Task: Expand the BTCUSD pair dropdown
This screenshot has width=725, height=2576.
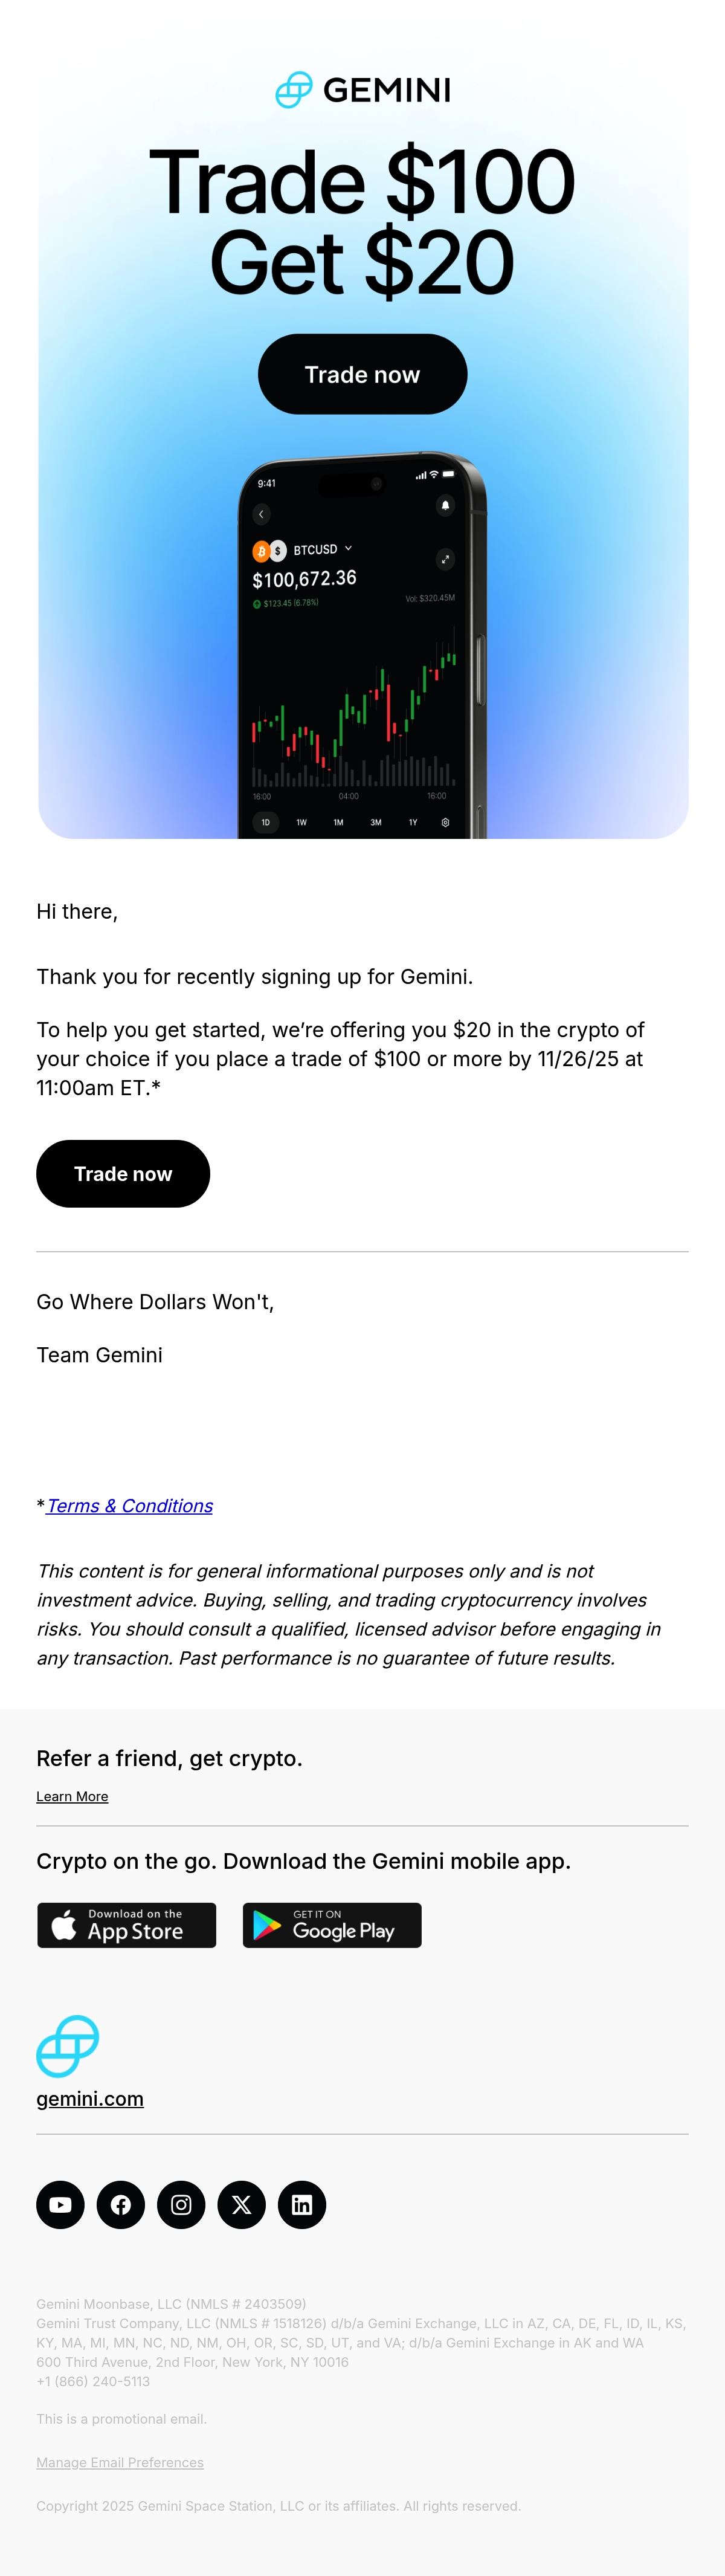Action: 348,549
